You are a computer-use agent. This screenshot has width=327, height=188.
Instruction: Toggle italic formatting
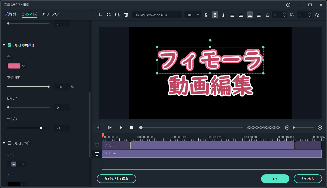[x=223, y=15]
